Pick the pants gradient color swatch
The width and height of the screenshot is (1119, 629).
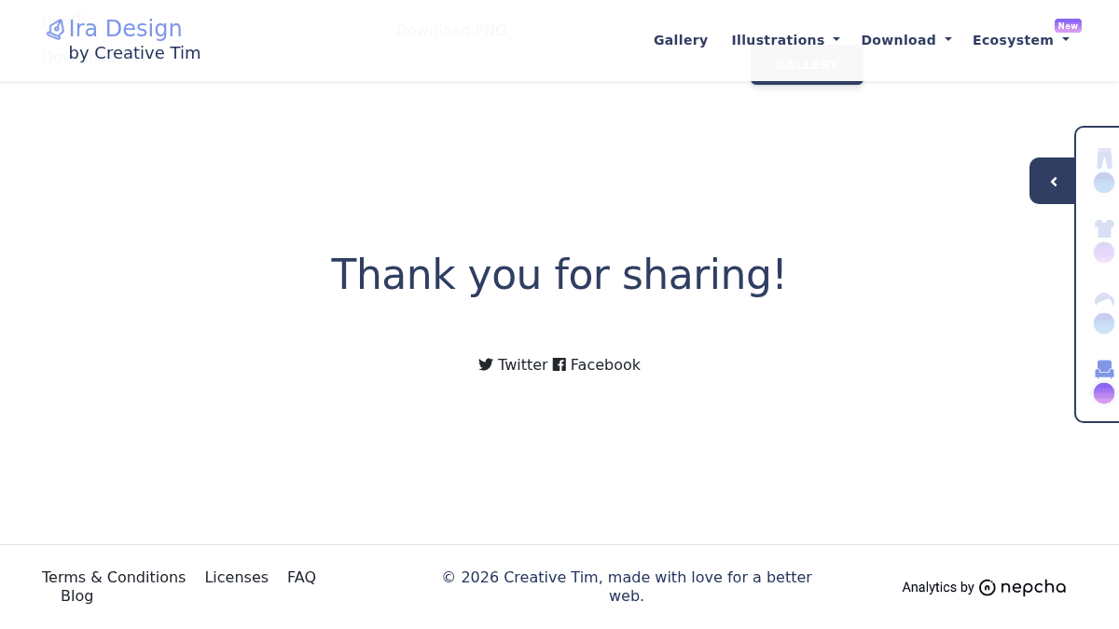coord(1104,183)
